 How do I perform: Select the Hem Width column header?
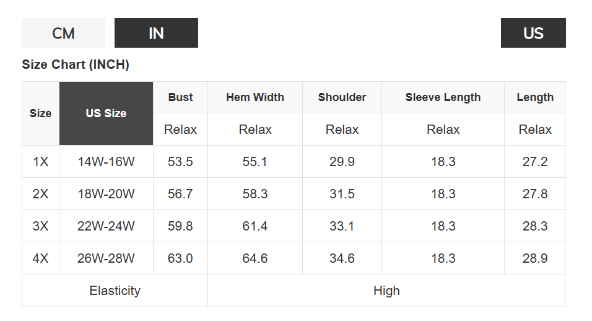click(x=255, y=97)
